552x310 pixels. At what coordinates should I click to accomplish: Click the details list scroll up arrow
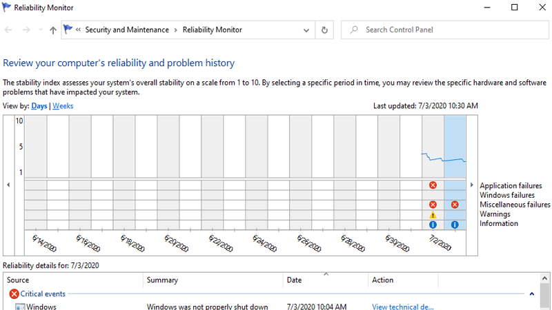pos(544,278)
